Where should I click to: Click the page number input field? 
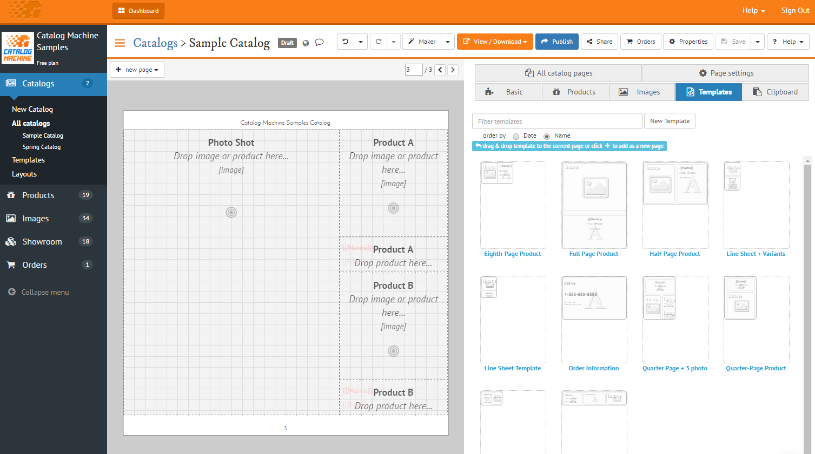[414, 70]
